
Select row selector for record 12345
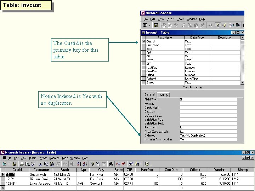coord(2,183)
